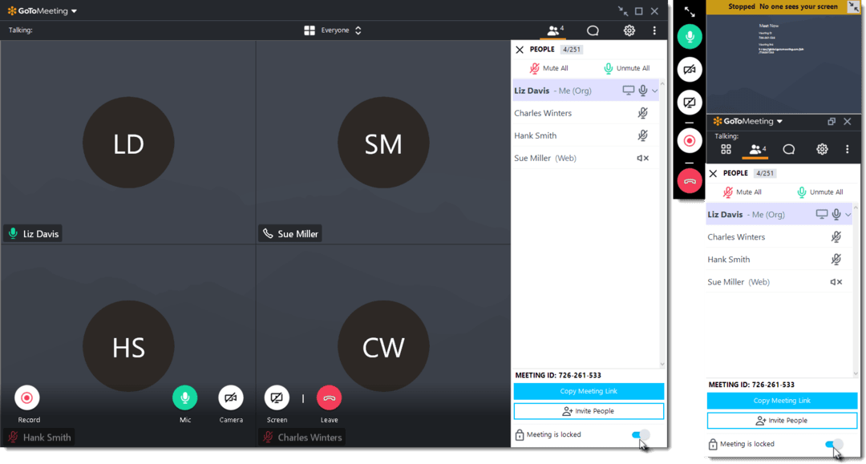
Task: Unmute Sue Miller's speaker icon
Action: 641,158
